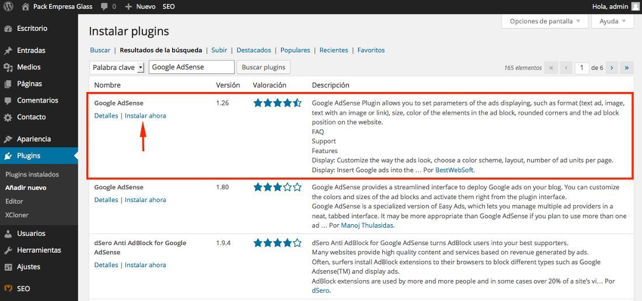The height and width of the screenshot is (301, 642).
Task: Switch to the Subir tab
Action: point(219,50)
